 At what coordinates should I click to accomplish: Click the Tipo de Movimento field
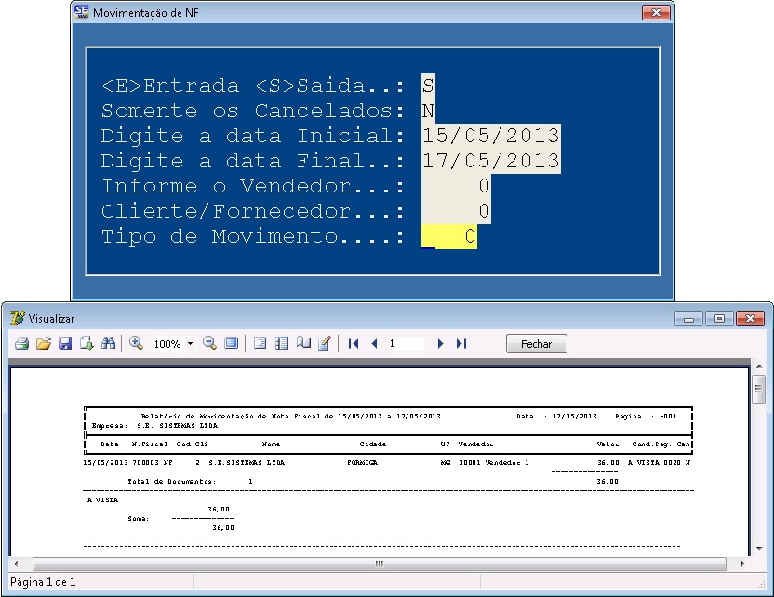coord(449,237)
